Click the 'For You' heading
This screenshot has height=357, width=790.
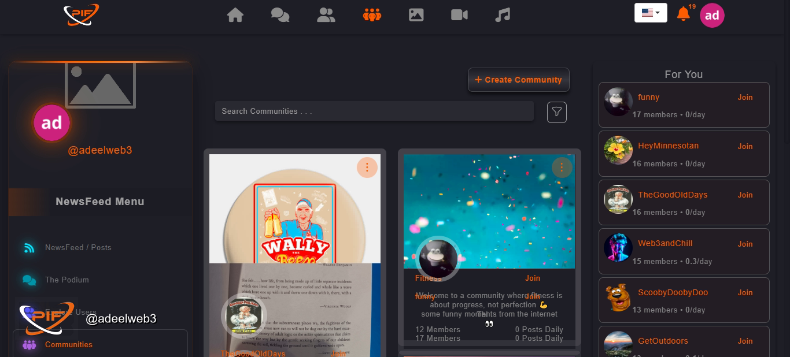coord(684,74)
